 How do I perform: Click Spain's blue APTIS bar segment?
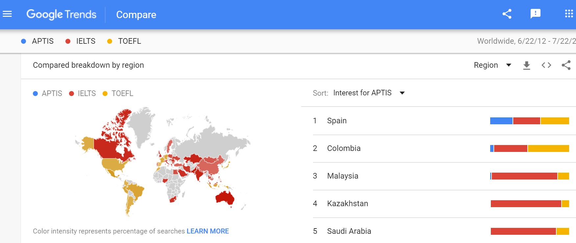click(x=501, y=121)
